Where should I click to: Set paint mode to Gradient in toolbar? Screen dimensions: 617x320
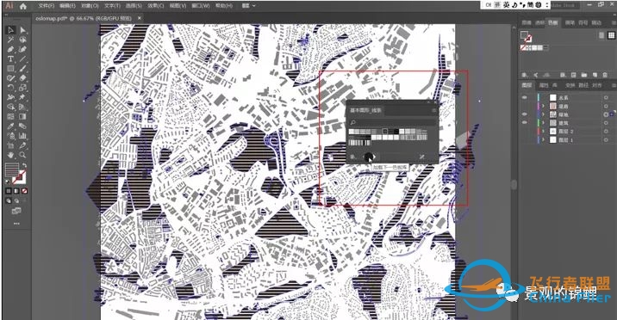point(16,191)
